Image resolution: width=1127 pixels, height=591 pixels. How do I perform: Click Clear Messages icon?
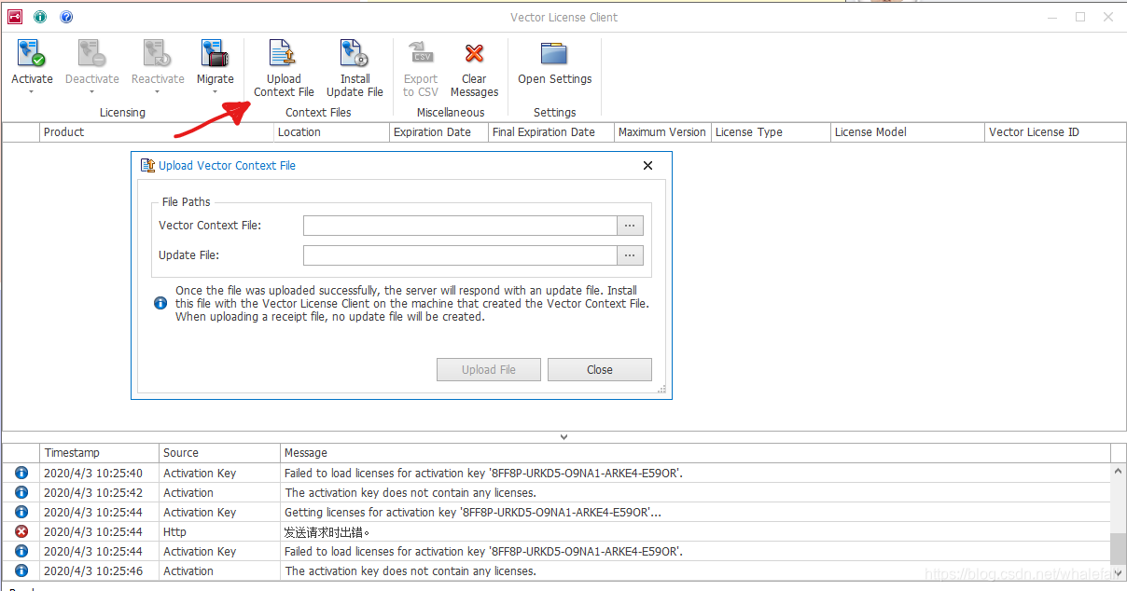474,53
